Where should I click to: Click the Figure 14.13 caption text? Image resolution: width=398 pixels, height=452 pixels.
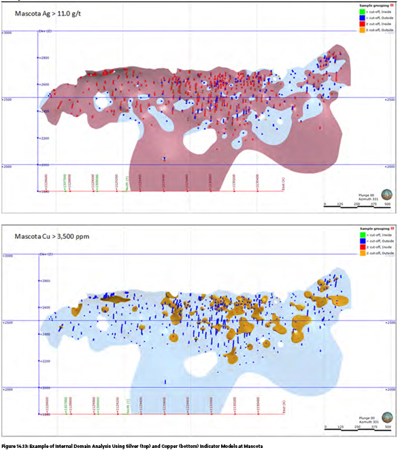[132, 447]
